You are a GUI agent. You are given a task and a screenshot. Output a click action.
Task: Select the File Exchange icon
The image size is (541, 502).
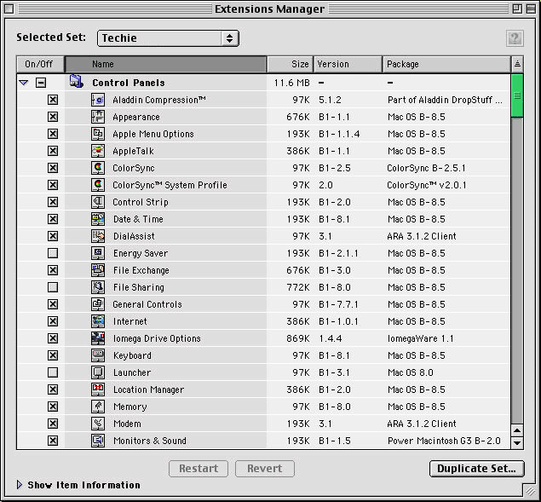(98, 270)
